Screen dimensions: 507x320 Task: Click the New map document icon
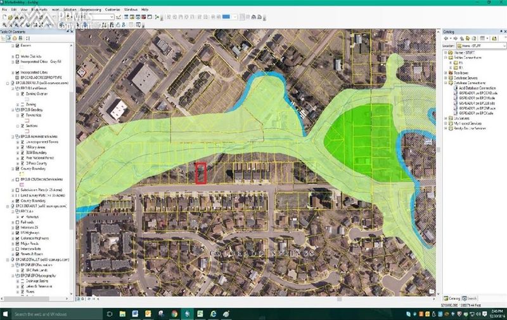(x=4, y=17)
